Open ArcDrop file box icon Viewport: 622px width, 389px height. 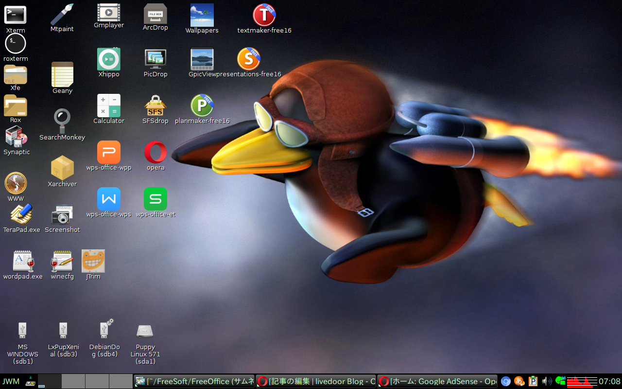tap(155, 14)
